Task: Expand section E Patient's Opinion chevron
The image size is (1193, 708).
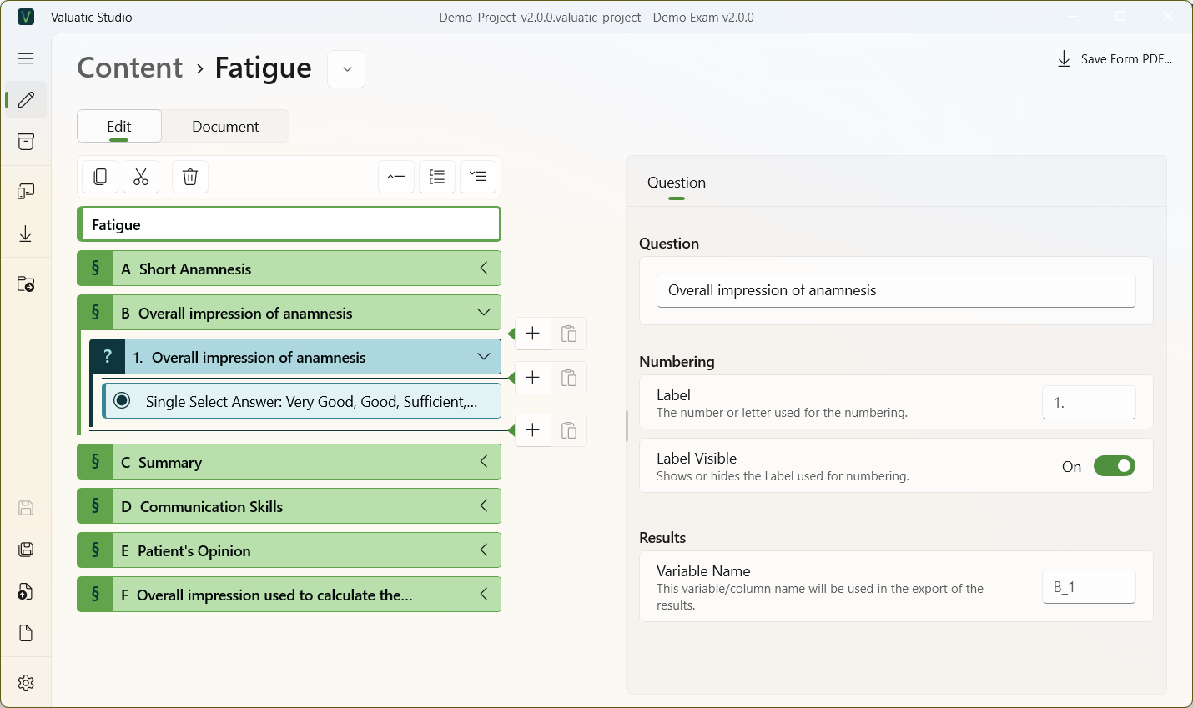Action: 484,550
